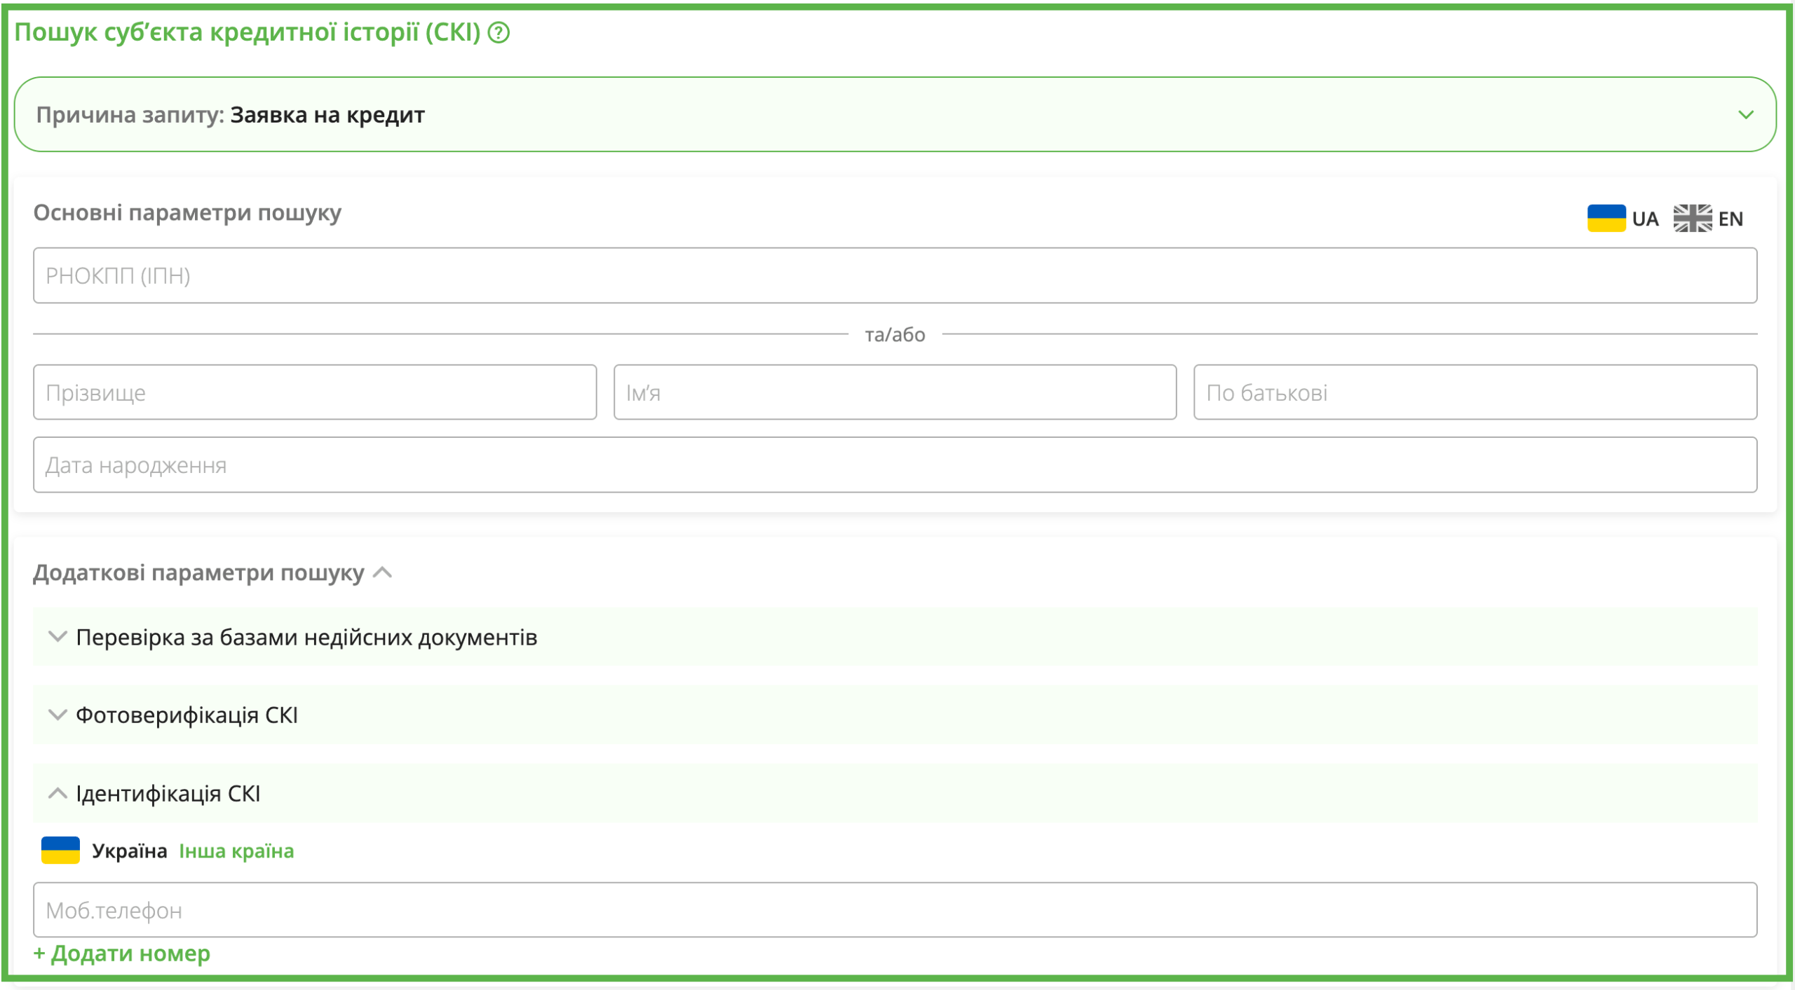Click the РНОКПП (ІПН) input field
Image resolution: width=1795 pixels, height=990 pixels.
[x=895, y=275]
